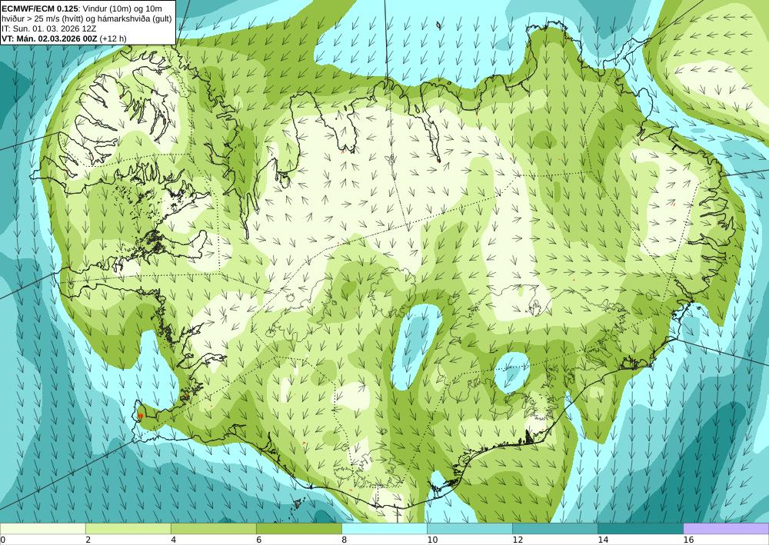Click the initial time line 'IT: Sun. 01. 03. 2026 12Z'
The image size is (769, 545).
pos(49,28)
